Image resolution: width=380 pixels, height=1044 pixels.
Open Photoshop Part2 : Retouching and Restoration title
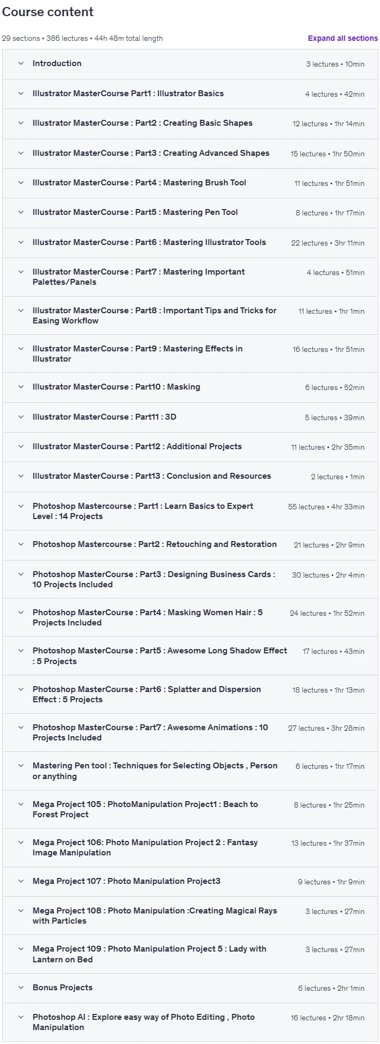155,544
